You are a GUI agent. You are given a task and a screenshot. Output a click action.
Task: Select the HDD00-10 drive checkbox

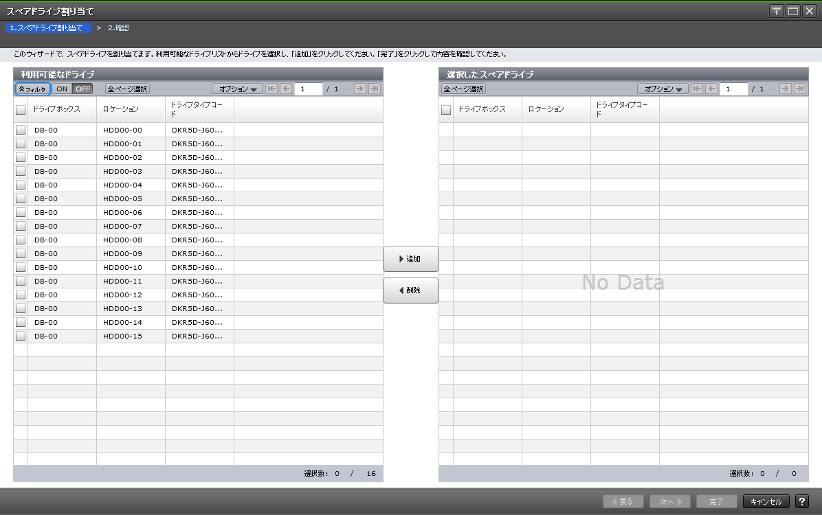tap(21, 267)
